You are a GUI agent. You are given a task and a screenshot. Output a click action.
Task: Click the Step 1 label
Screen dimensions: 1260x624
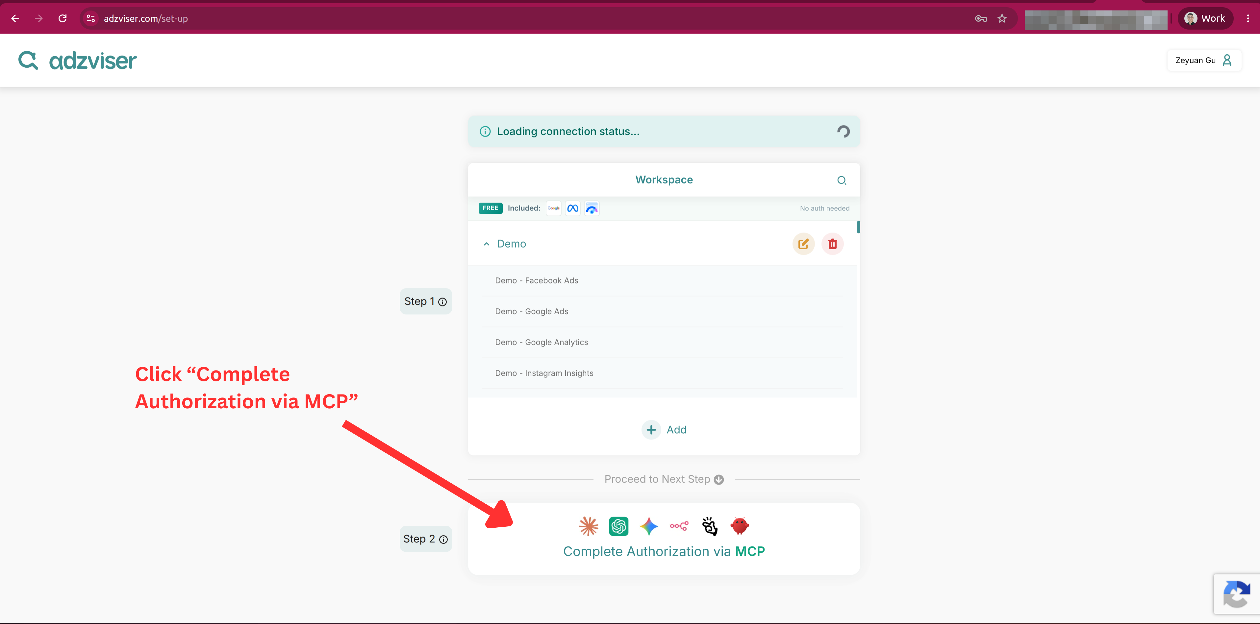[x=419, y=301]
